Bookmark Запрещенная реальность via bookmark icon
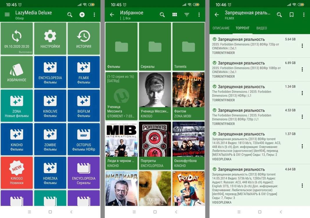Screen dimensions: 310x218 click(x=291, y=14)
